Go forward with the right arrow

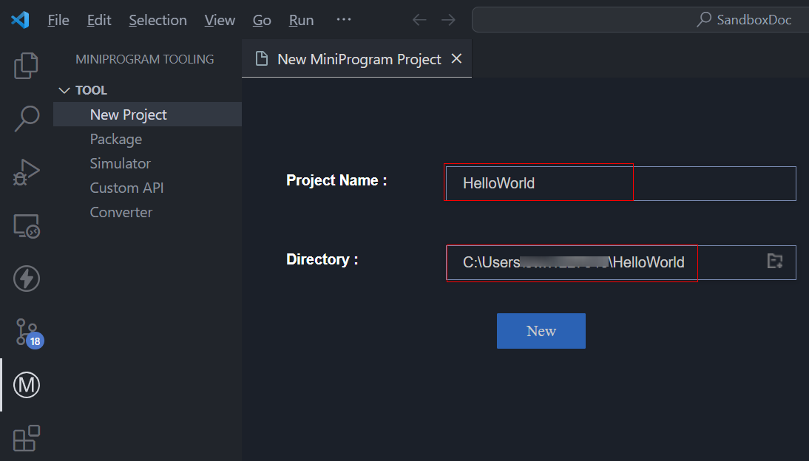point(448,20)
